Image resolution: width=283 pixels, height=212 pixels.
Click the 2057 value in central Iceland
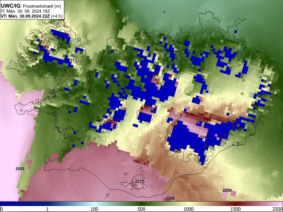click(x=153, y=76)
